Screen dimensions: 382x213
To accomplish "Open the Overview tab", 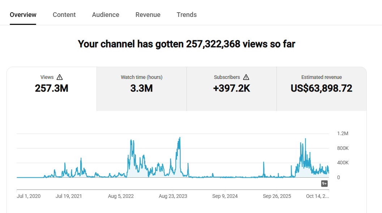I will (x=23, y=15).
